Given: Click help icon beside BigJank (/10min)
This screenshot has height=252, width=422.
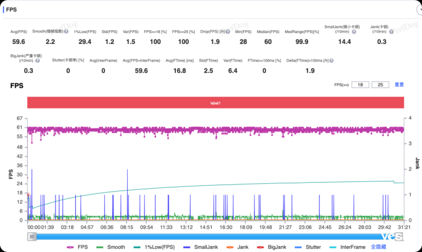Looking at the screenshot, I should (x=38, y=61).
